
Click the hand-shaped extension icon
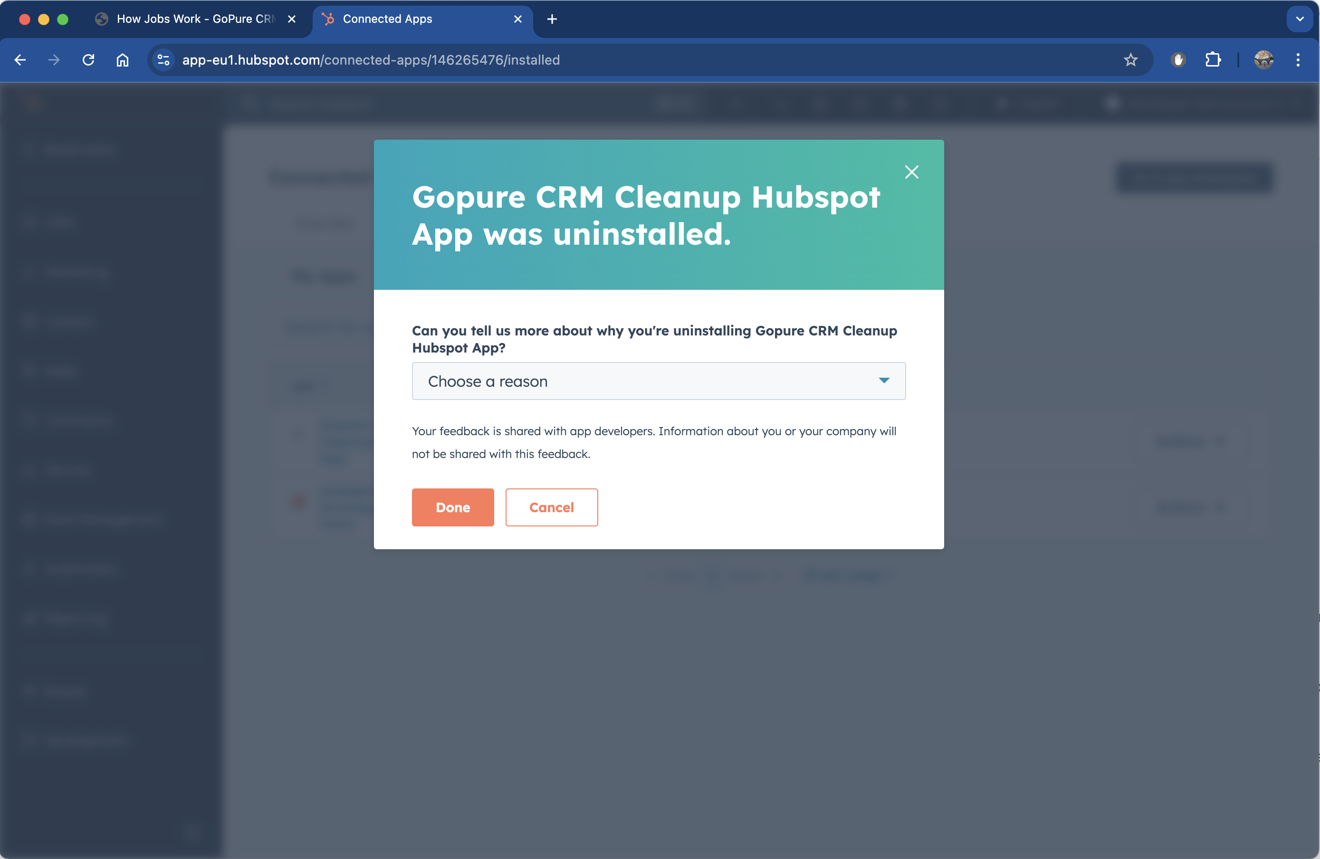pos(1178,60)
